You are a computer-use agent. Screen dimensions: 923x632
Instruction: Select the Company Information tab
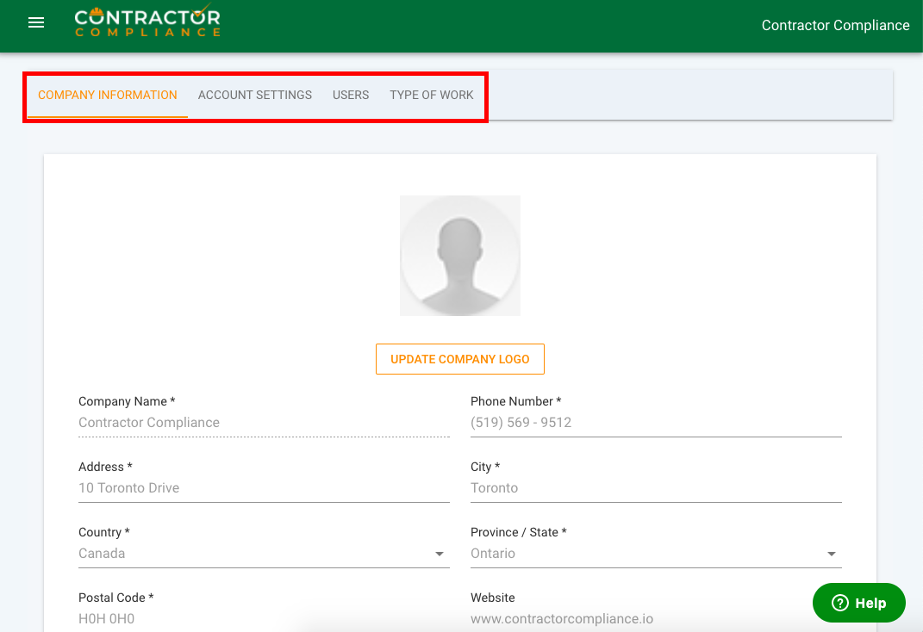(108, 96)
